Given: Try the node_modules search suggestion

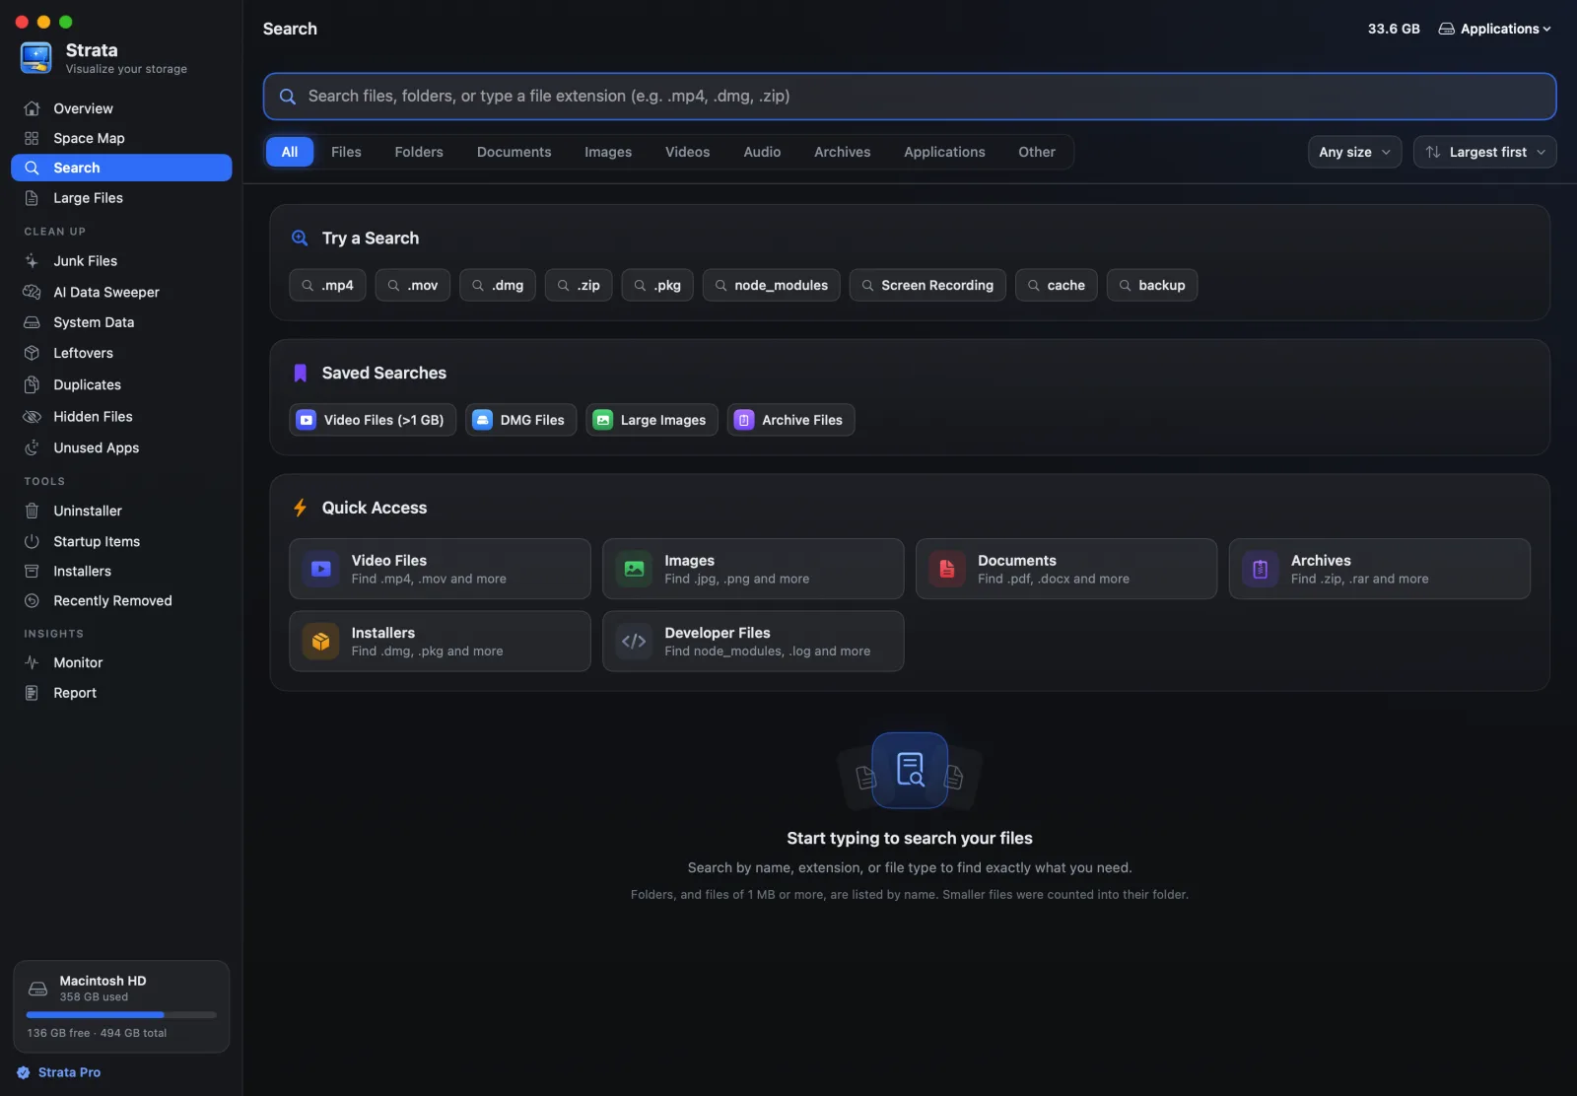Looking at the screenshot, I should [772, 285].
